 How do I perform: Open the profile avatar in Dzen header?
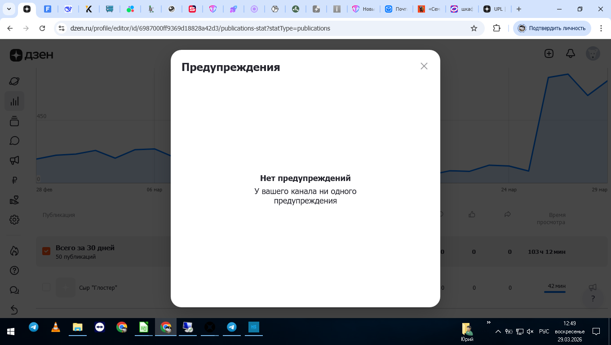[x=593, y=53]
